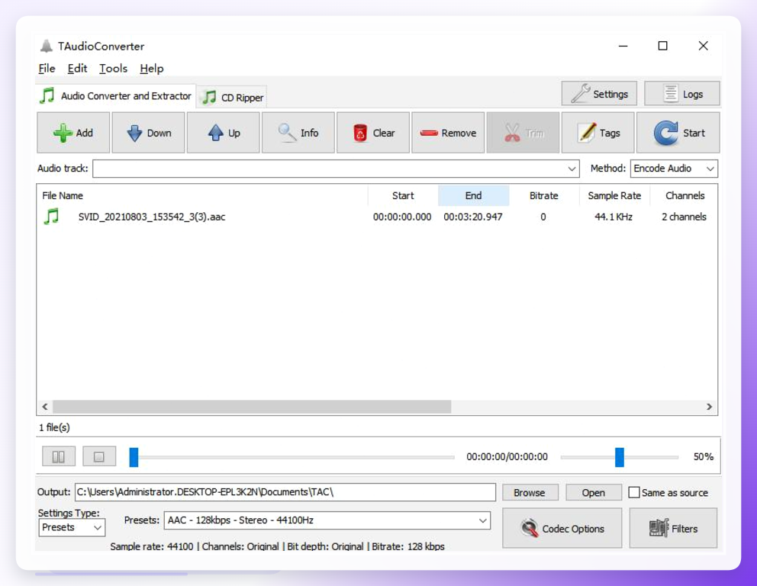The image size is (757, 586).
Task: Open the Tools menu
Action: pos(114,69)
